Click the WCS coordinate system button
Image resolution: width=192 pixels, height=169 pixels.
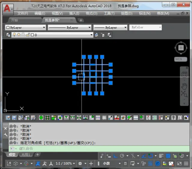[x=181, y=59]
